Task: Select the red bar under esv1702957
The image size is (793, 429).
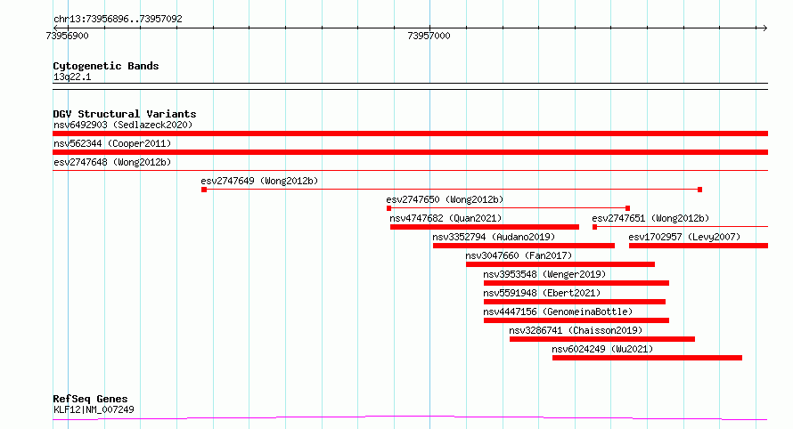Action: 699,246
